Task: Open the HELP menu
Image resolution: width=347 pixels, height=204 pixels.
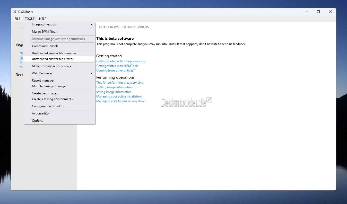Action: click(x=43, y=19)
